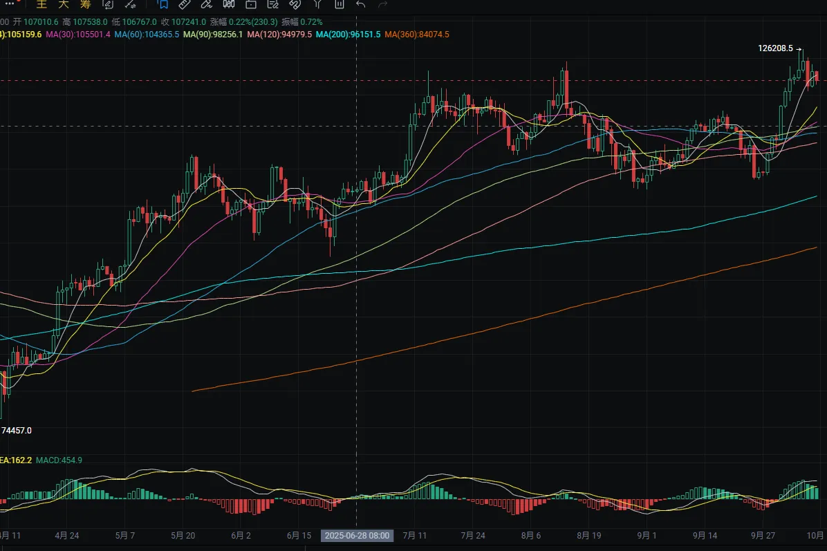
Task: Select the ruler measurement tool
Action: pos(184,4)
